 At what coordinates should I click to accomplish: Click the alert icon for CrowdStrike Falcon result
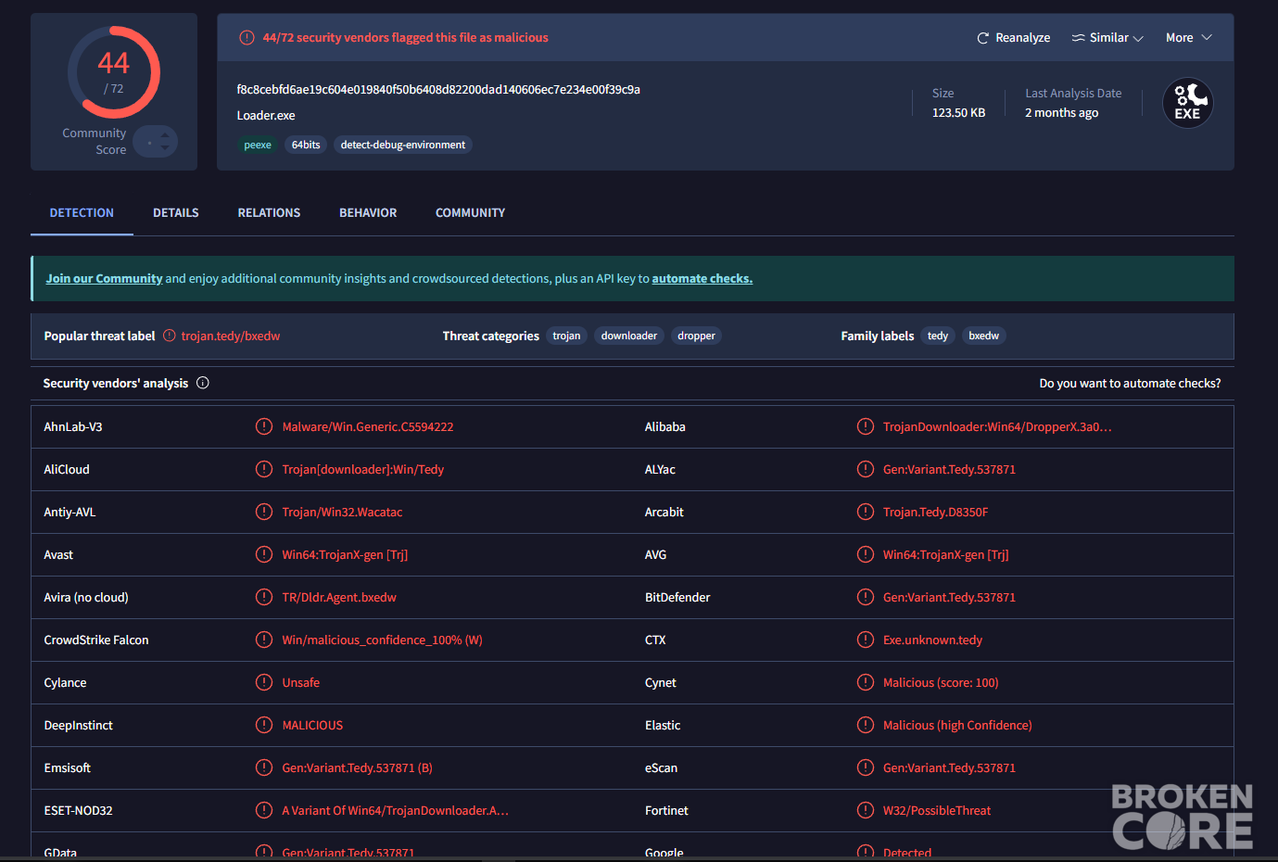[264, 640]
